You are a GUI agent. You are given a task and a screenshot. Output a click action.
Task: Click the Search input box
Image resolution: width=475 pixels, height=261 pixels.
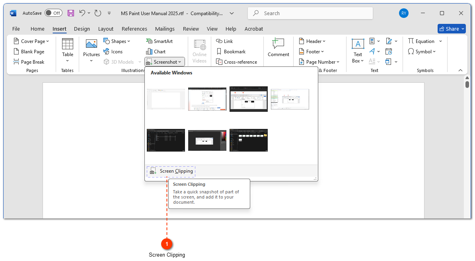tap(310, 13)
